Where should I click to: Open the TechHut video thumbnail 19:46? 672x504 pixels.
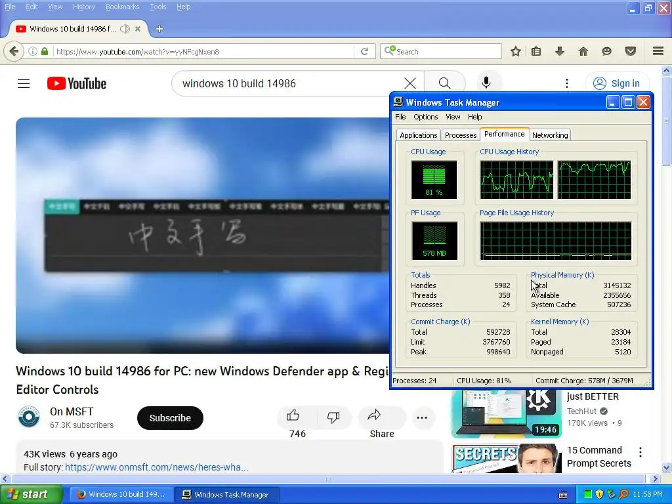pos(506,413)
